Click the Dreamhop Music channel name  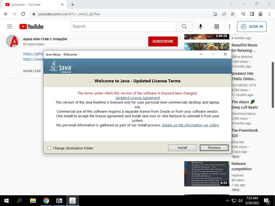(x=244, y=114)
